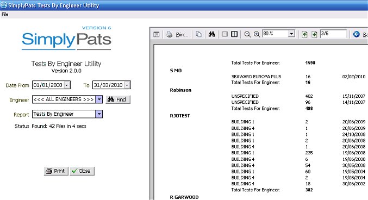The height and width of the screenshot is (200, 368).
Task: Toggle the group tree panel icon
Action: pyautogui.click(x=157, y=34)
